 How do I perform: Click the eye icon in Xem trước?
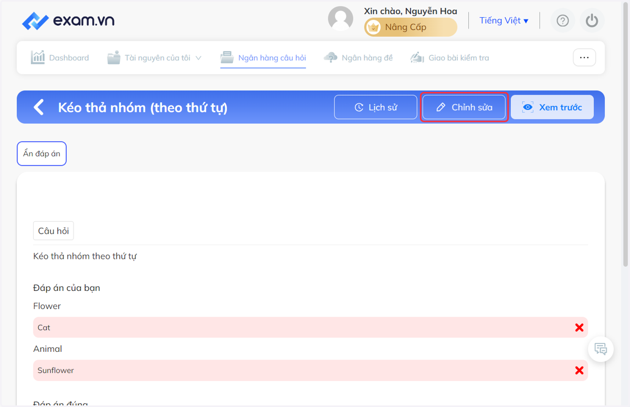[528, 107]
